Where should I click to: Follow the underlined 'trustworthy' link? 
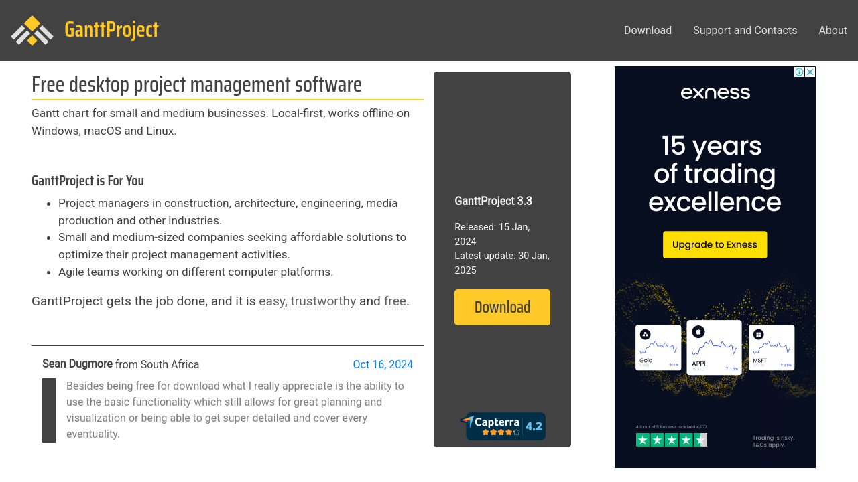point(323,301)
